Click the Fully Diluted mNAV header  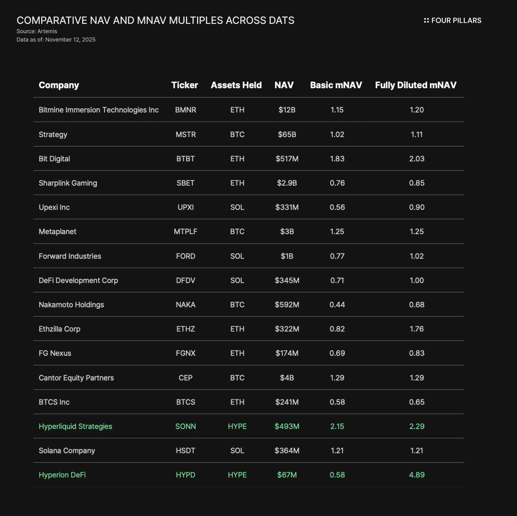pyautogui.click(x=415, y=85)
